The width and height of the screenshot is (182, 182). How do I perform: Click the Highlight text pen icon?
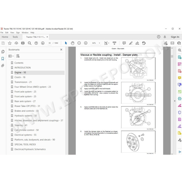[131, 43]
